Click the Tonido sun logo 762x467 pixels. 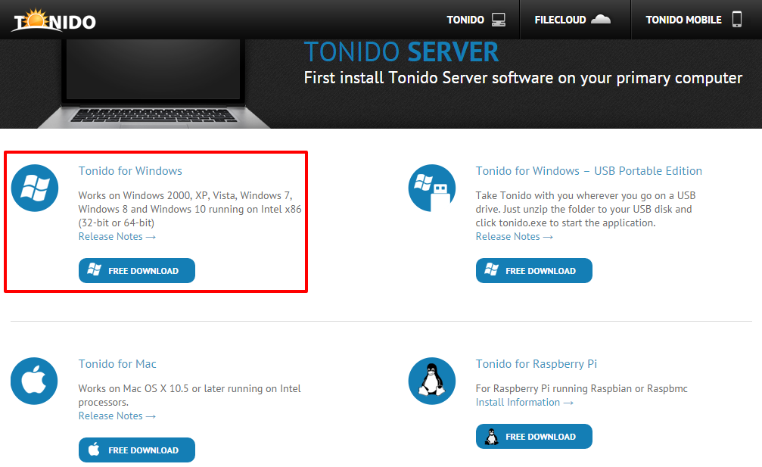54,20
